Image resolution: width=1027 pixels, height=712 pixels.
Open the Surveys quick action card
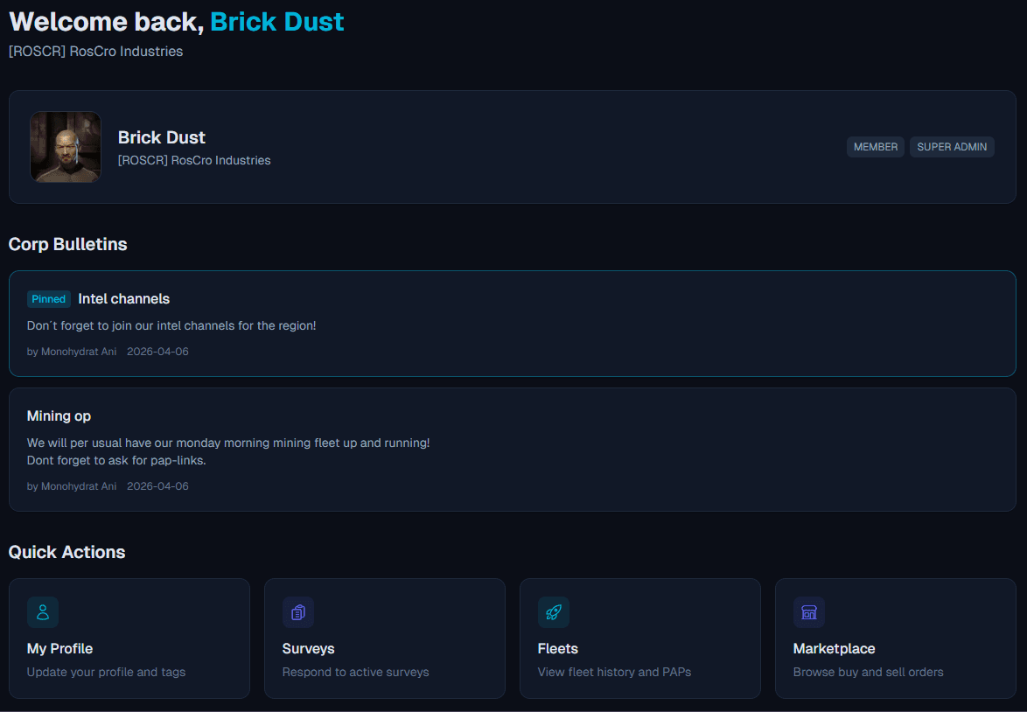click(385, 639)
